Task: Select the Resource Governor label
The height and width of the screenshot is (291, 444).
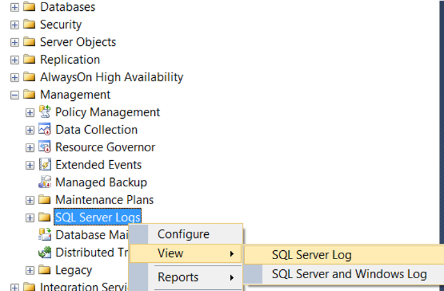Action: (x=105, y=147)
